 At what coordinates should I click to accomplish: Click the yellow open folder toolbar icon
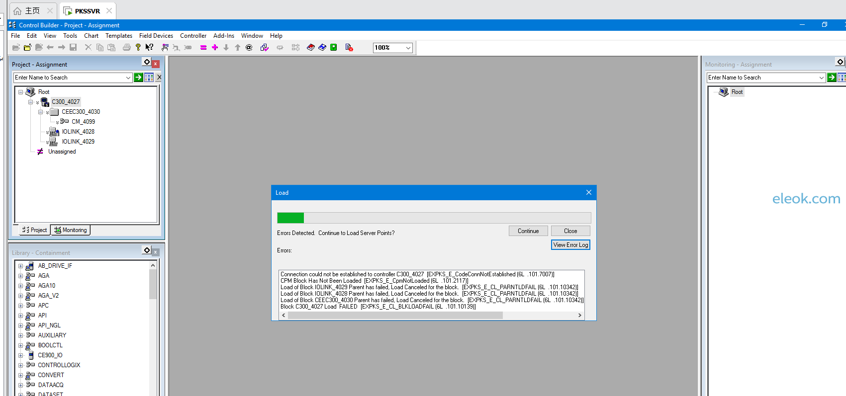tap(27, 47)
